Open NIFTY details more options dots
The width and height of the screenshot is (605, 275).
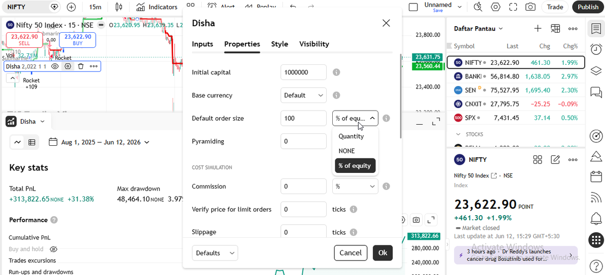[x=573, y=159]
